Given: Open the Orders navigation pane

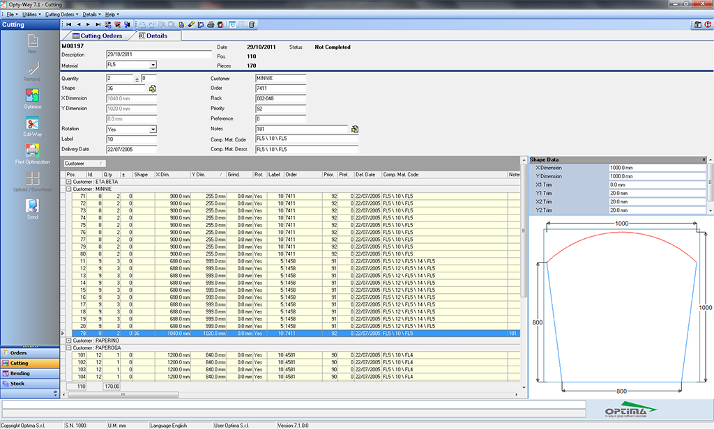Looking at the screenshot, I should pos(30,353).
